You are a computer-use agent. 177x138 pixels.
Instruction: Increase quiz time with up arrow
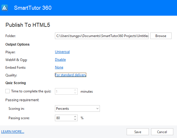point(75,90)
